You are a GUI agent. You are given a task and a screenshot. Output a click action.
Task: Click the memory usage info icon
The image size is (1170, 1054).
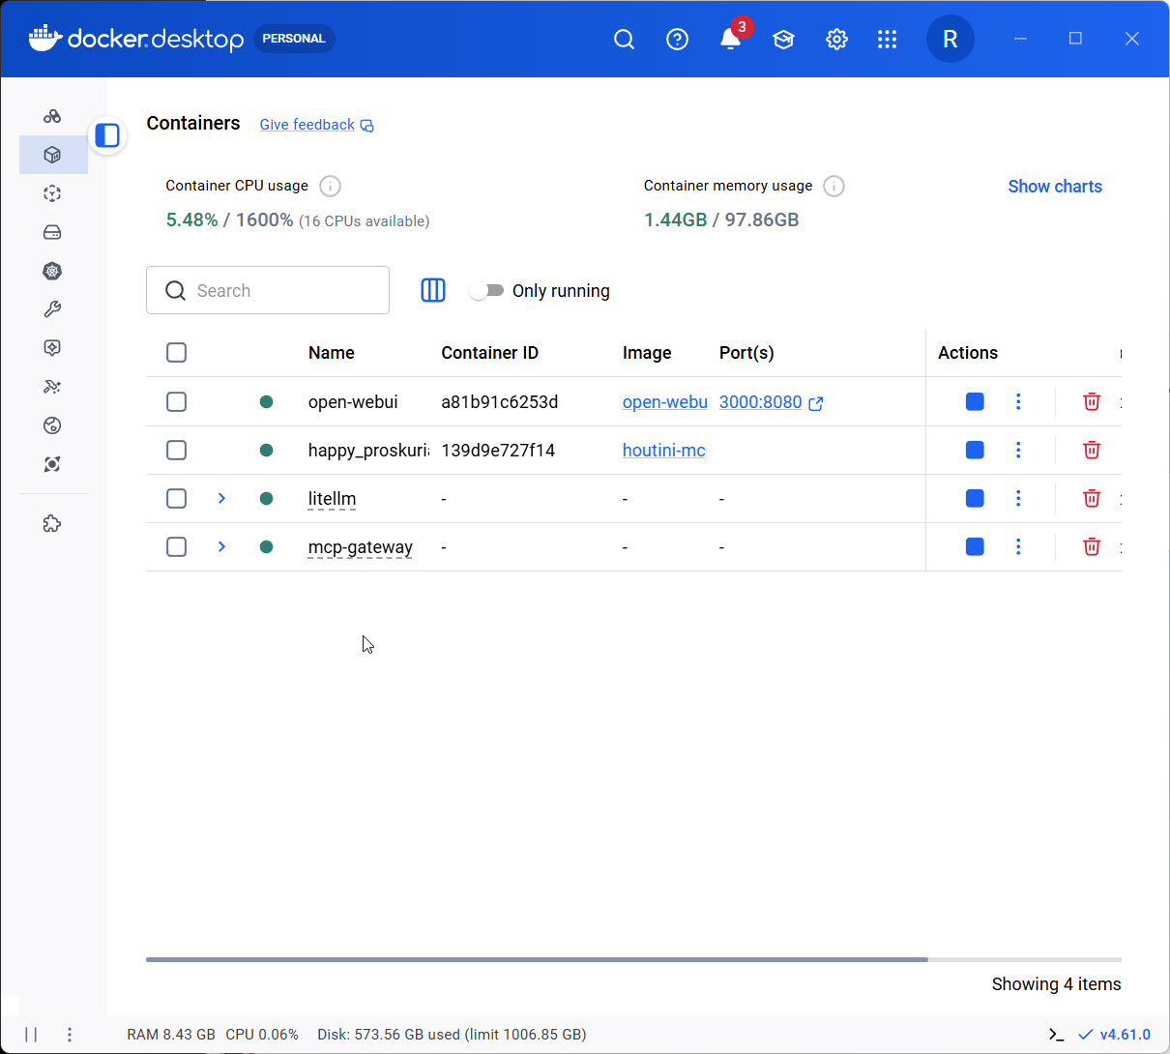coord(834,186)
